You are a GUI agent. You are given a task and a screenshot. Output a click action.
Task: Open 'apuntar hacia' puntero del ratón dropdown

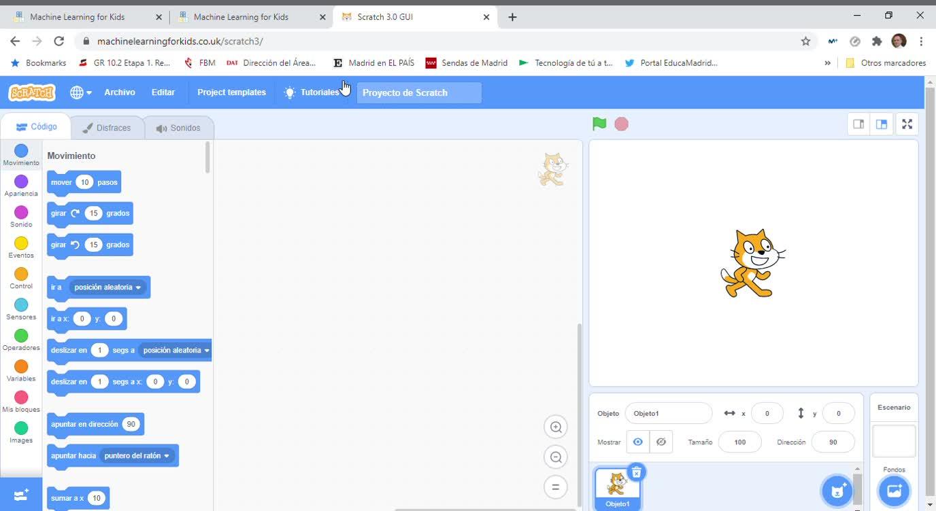[x=137, y=456]
